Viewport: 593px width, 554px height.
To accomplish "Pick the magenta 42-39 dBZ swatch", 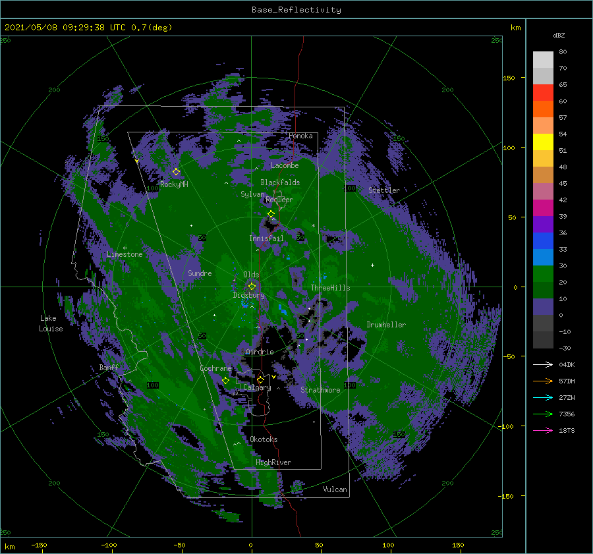I will [543, 208].
